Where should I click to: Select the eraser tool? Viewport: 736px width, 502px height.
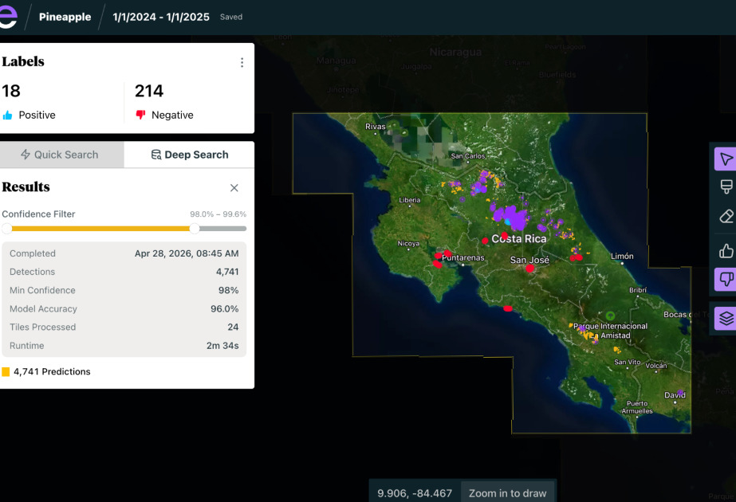[x=725, y=216]
